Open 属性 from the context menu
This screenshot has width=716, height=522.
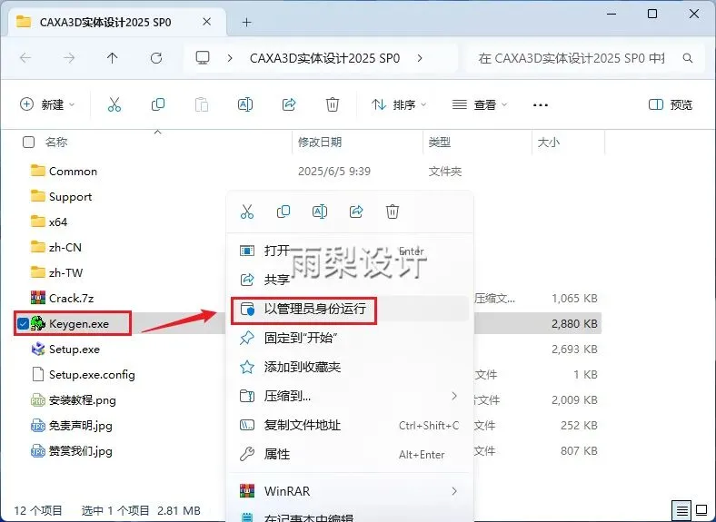[x=350, y=454]
